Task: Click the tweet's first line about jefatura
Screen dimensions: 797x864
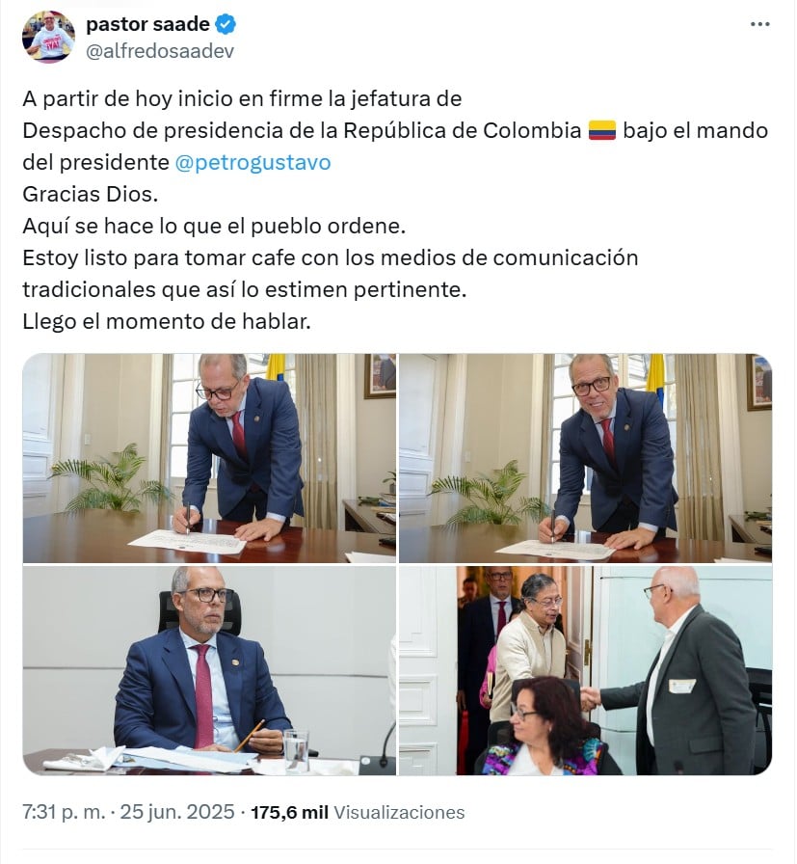Action: coord(242,98)
